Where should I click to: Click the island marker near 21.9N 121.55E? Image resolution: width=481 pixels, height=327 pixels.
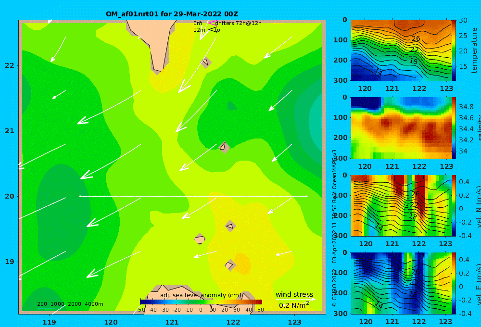[x=206, y=62]
